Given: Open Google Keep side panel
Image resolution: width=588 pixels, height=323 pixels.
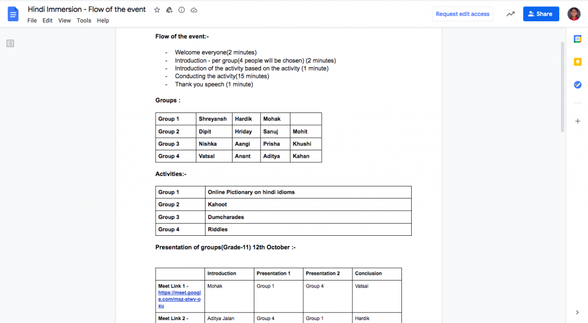Looking at the screenshot, I should (x=578, y=62).
